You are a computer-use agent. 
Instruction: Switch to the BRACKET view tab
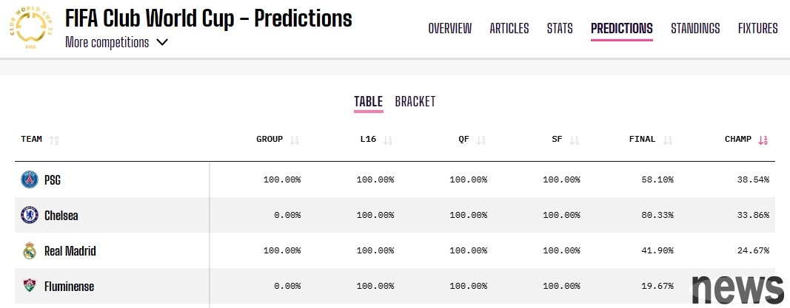pos(415,101)
